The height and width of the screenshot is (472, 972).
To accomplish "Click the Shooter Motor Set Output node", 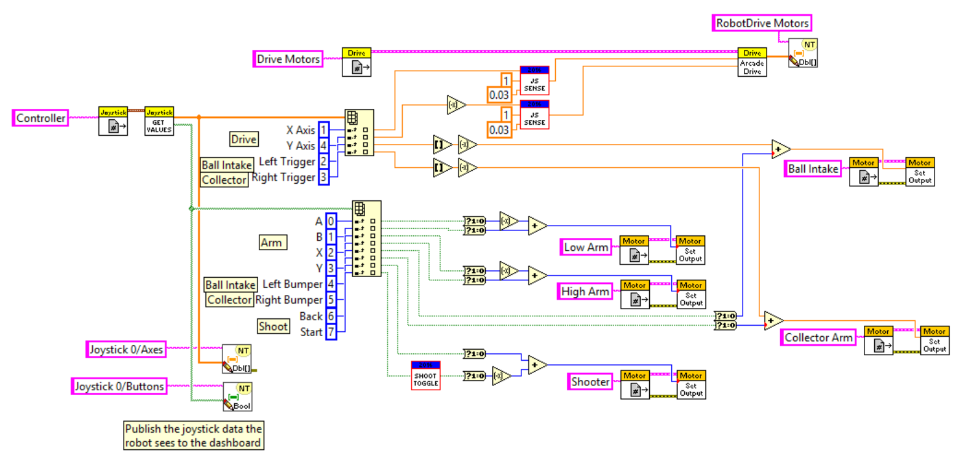I will pyautogui.click(x=691, y=385).
